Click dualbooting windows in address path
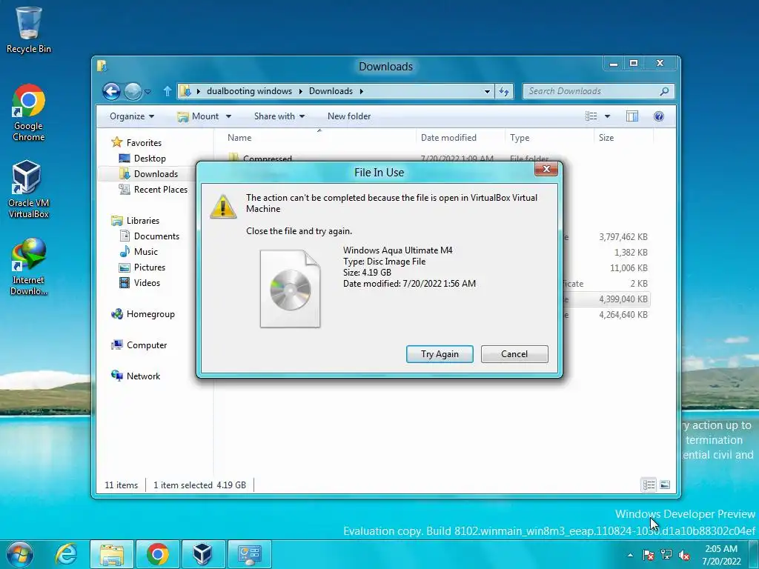759x569 pixels. pyautogui.click(x=249, y=91)
